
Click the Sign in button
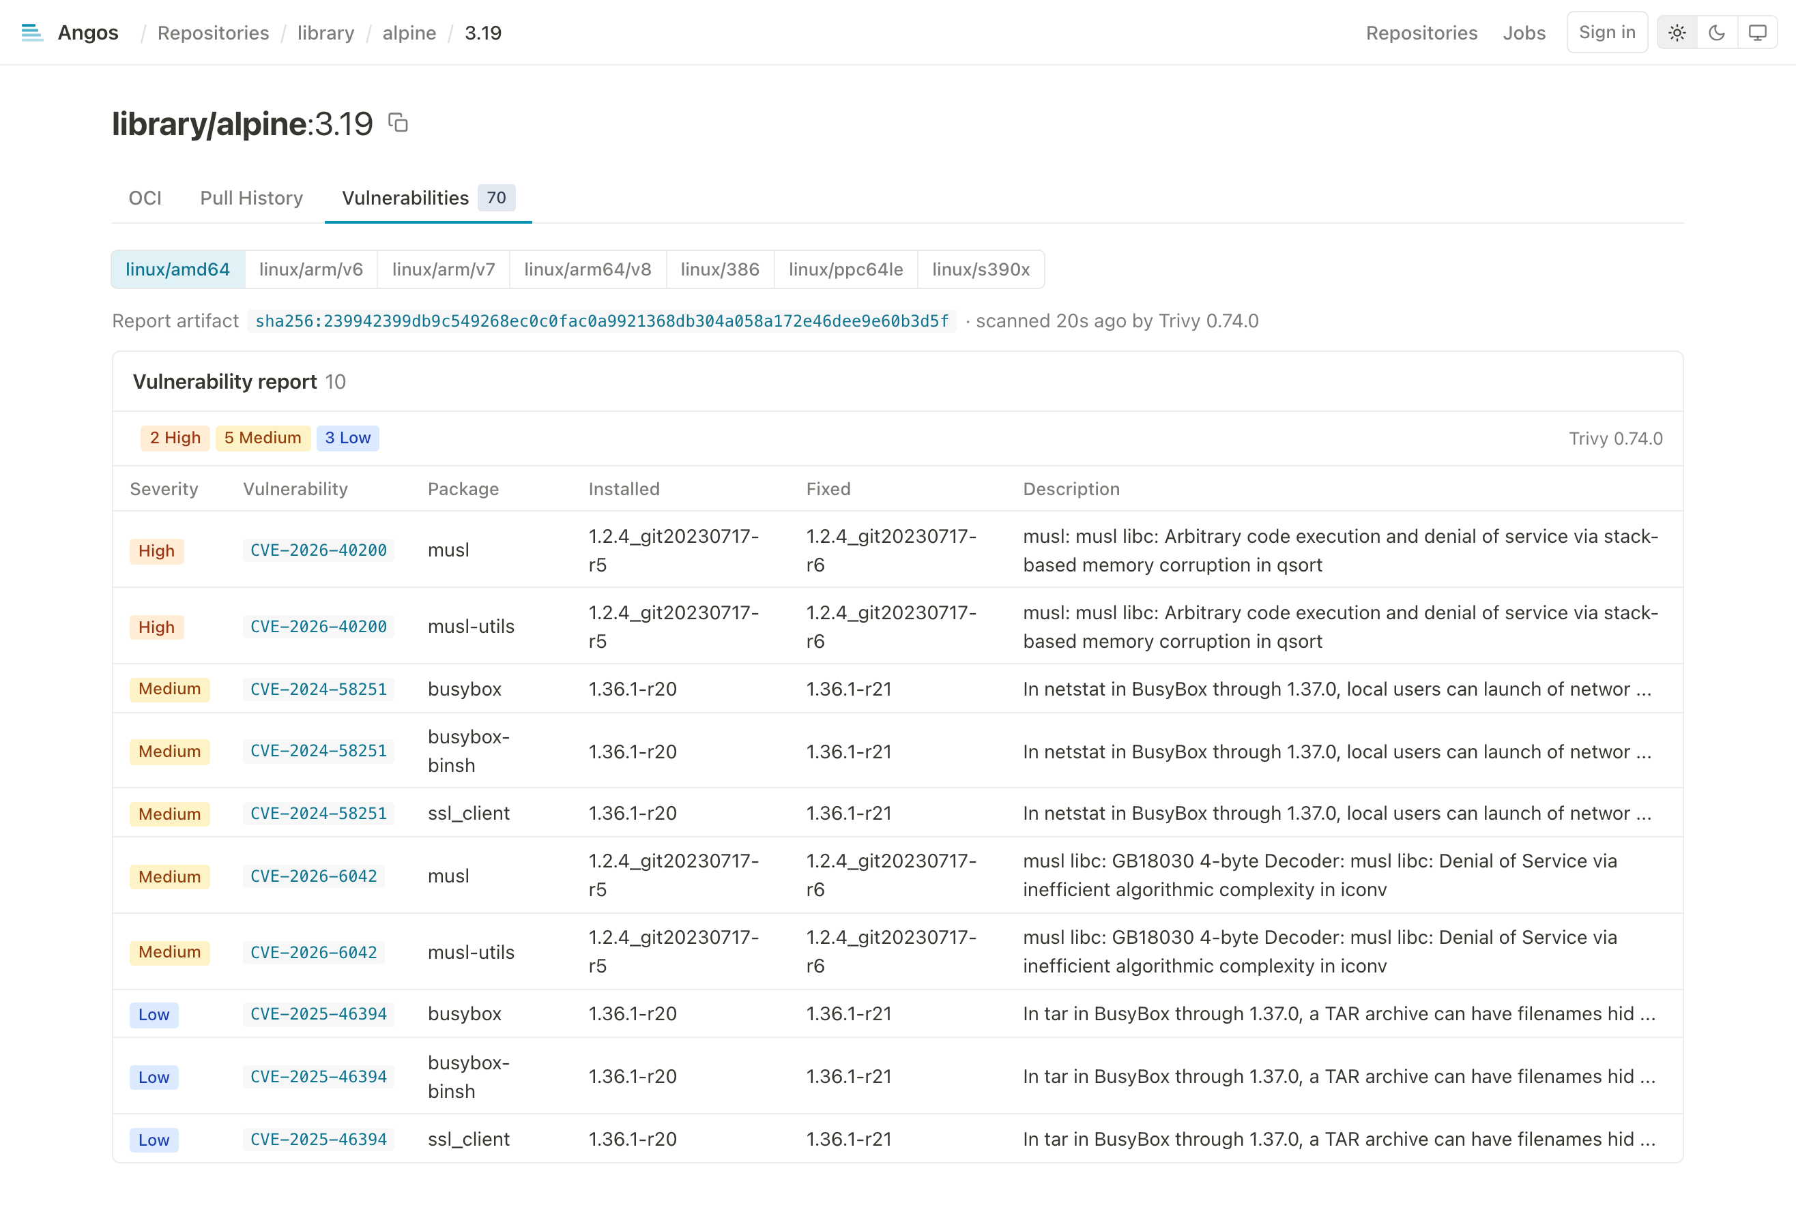(x=1608, y=33)
